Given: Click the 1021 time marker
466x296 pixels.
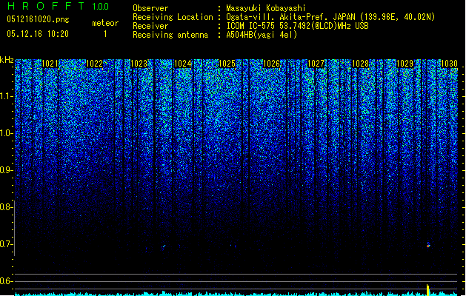Looking at the screenshot, I should coord(50,64).
